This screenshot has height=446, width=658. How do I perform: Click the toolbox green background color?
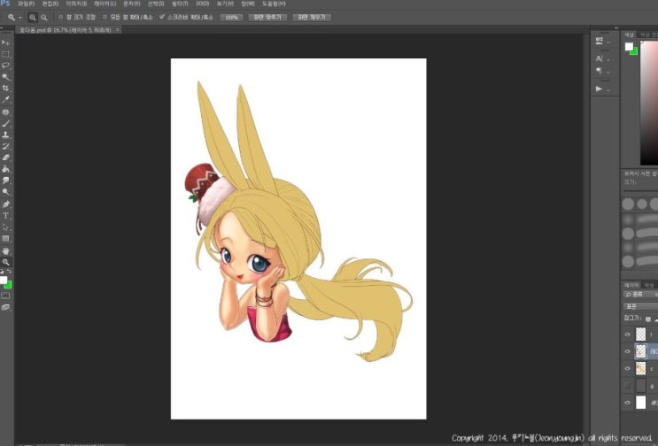[8, 286]
